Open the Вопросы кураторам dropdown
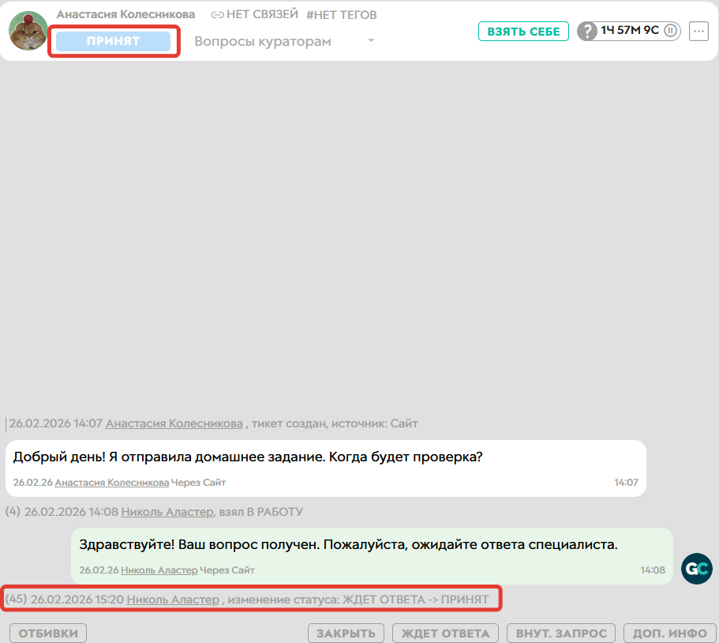719x643 pixels. [284, 41]
